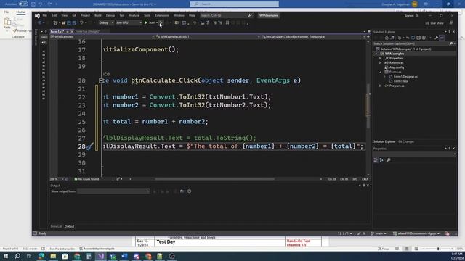Select App.config in Solution Explorer

[396, 67]
